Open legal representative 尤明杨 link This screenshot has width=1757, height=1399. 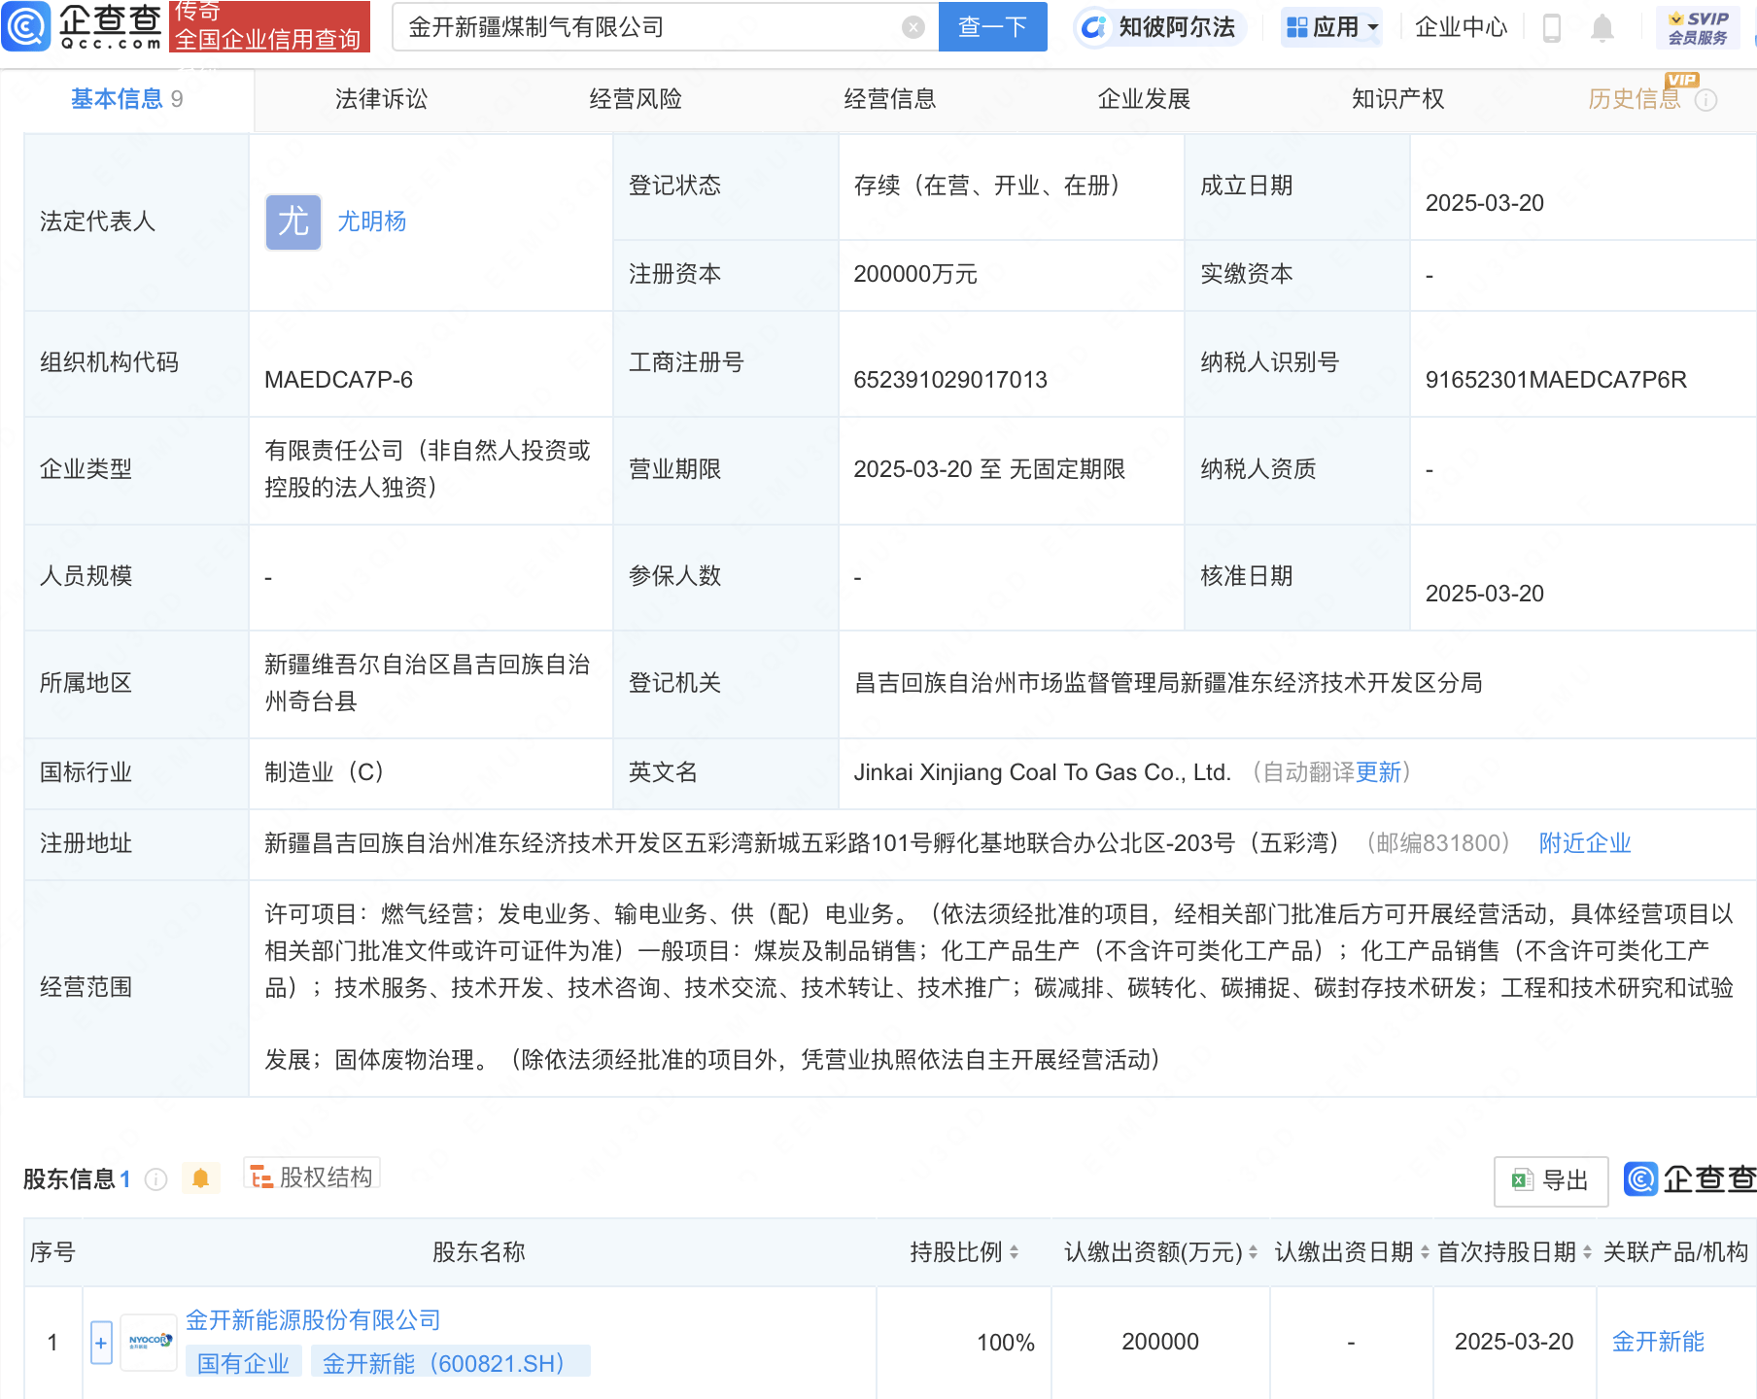371,222
